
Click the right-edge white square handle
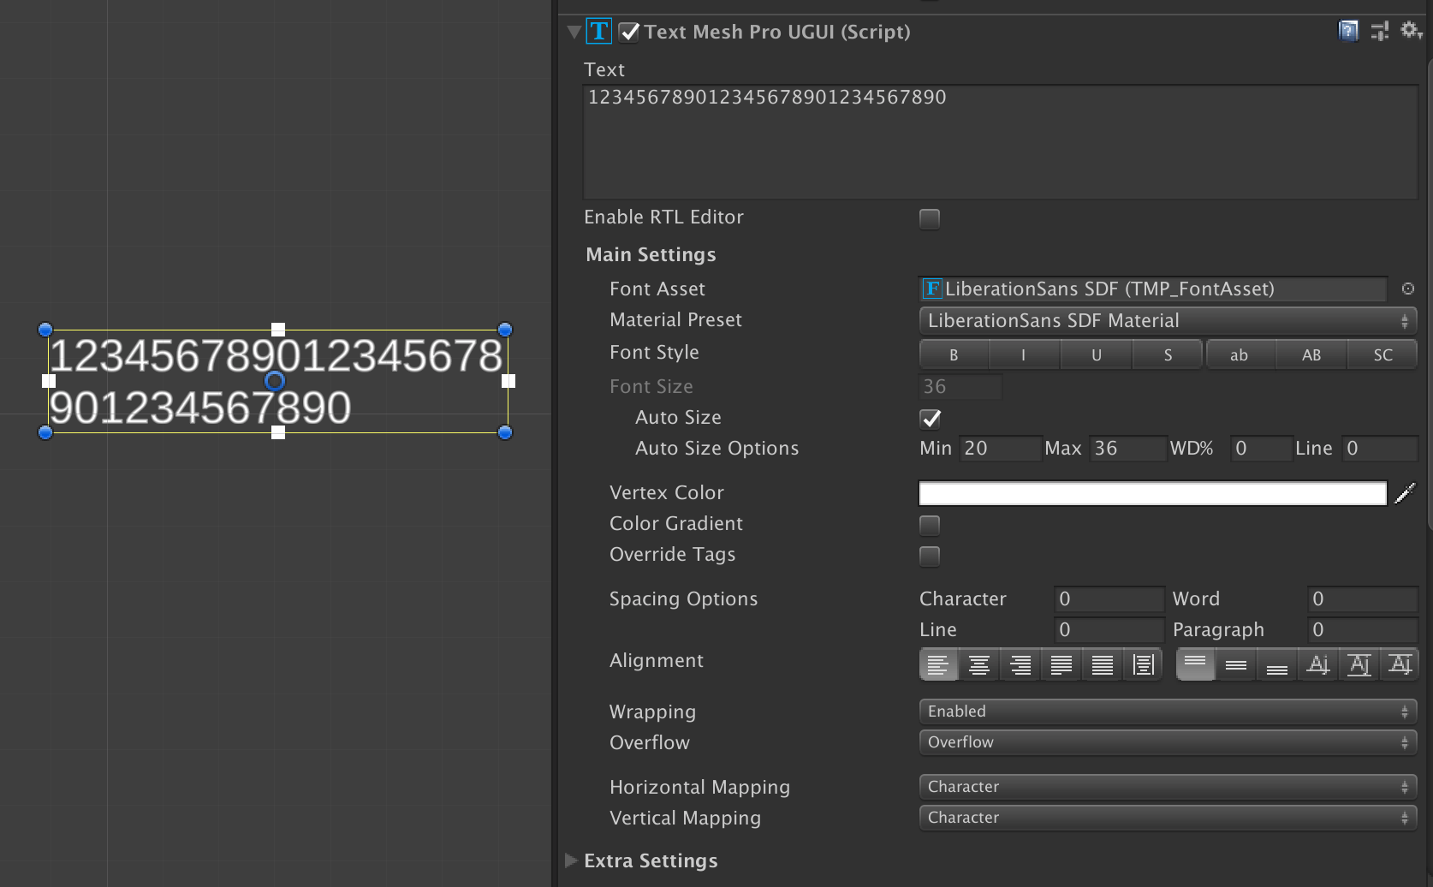pyautogui.click(x=508, y=381)
